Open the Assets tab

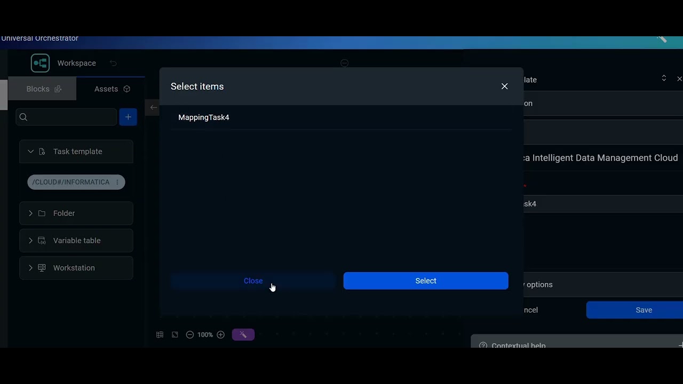click(112, 89)
